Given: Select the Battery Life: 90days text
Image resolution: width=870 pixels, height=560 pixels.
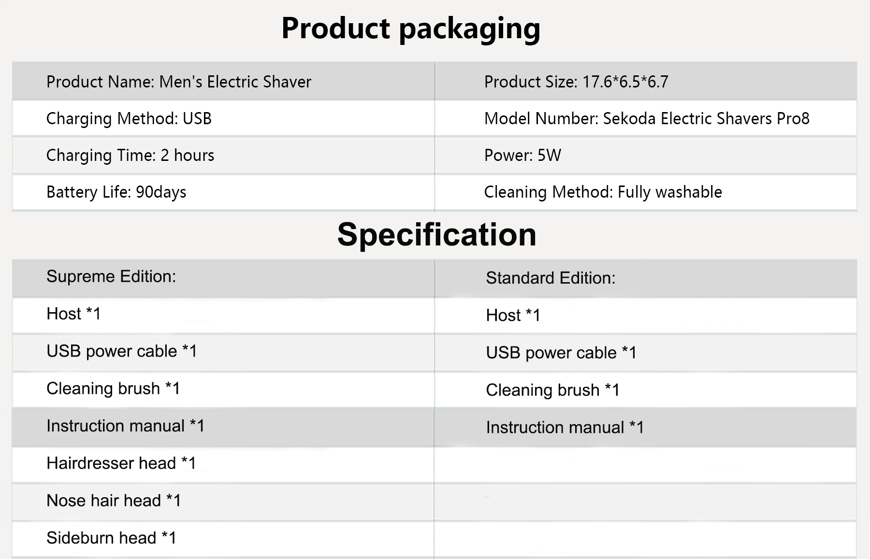Looking at the screenshot, I should pyautogui.click(x=116, y=192).
